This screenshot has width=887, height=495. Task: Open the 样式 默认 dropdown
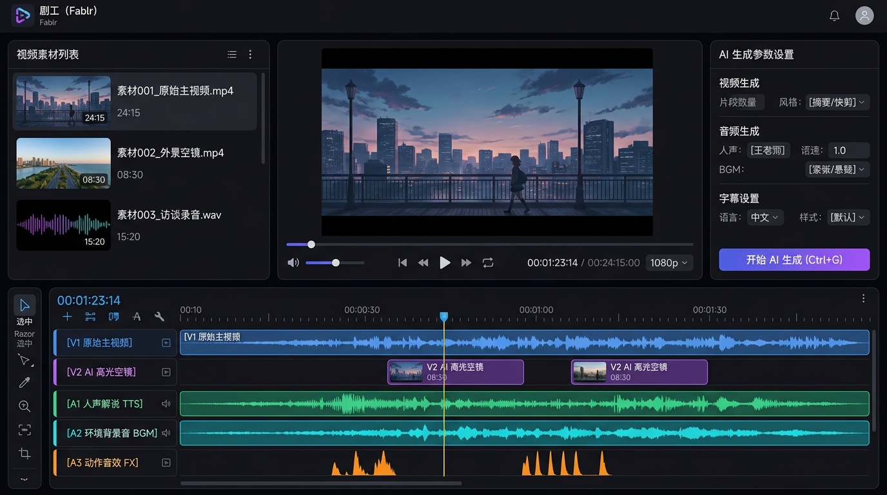pyautogui.click(x=848, y=217)
